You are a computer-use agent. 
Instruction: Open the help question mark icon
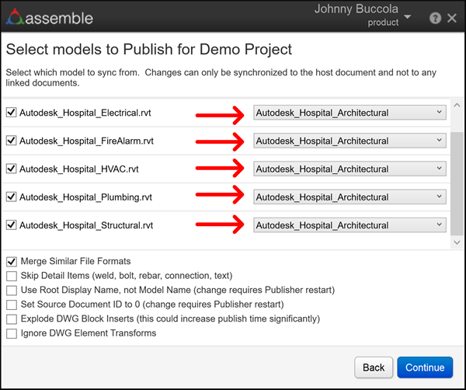pyautogui.click(x=435, y=18)
